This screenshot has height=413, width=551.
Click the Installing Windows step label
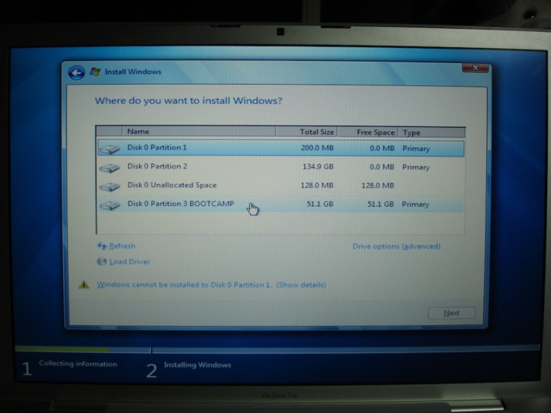coord(197,365)
